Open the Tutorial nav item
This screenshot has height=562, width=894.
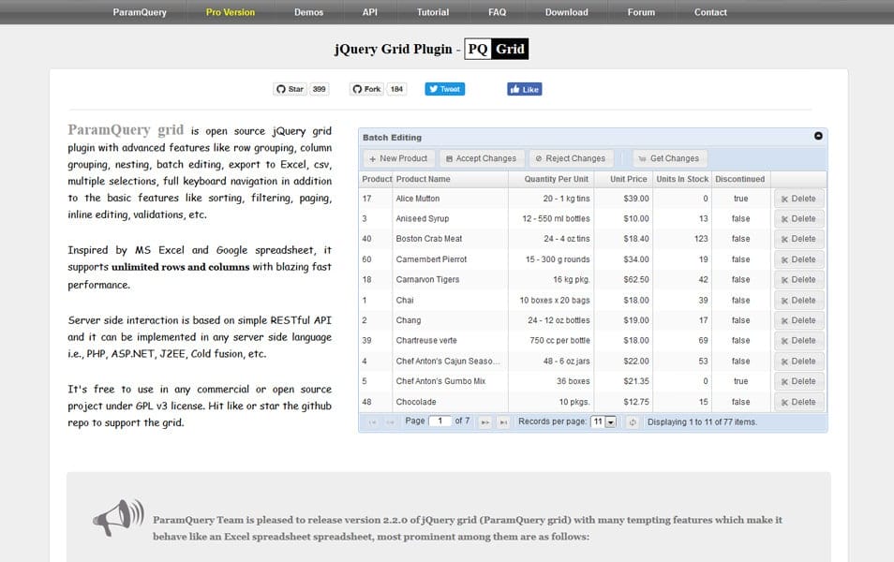[x=433, y=12]
